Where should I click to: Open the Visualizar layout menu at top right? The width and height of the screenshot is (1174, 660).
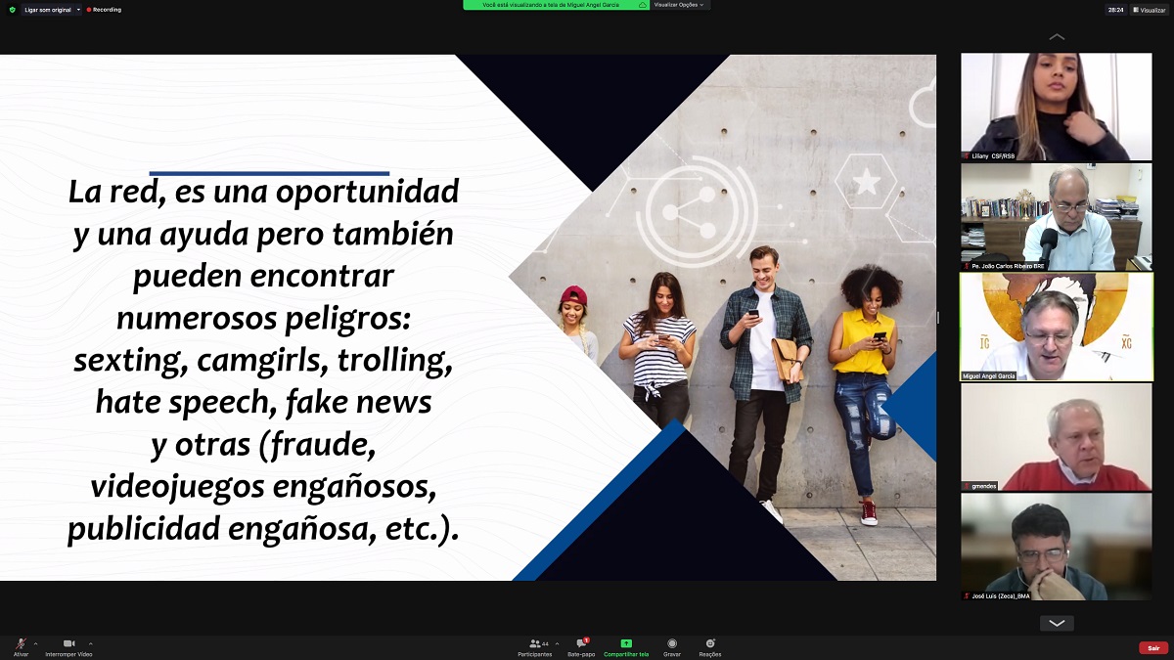click(x=1150, y=9)
